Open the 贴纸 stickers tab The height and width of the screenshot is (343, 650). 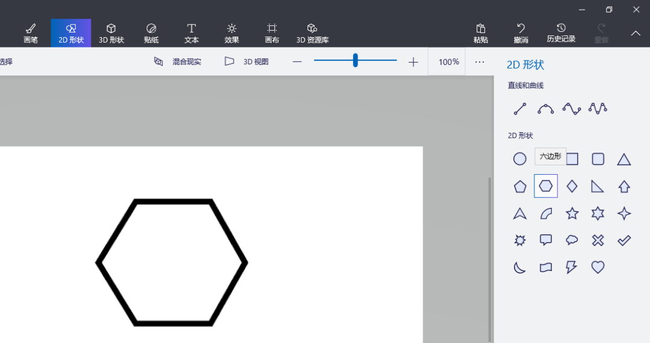coord(151,33)
